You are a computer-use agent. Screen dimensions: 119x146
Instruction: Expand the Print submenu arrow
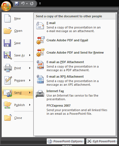click(x=30, y=68)
